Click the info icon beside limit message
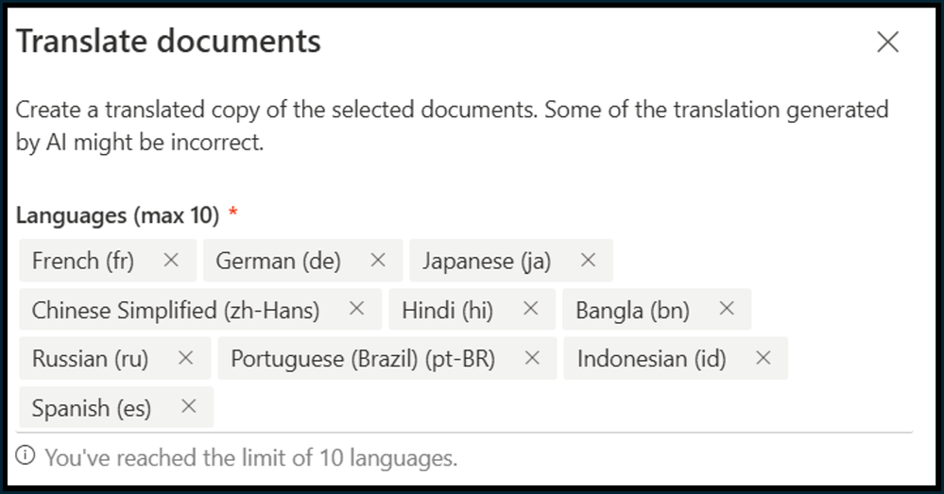Image resolution: width=944 pixels, height=494 pixels. 26,457
